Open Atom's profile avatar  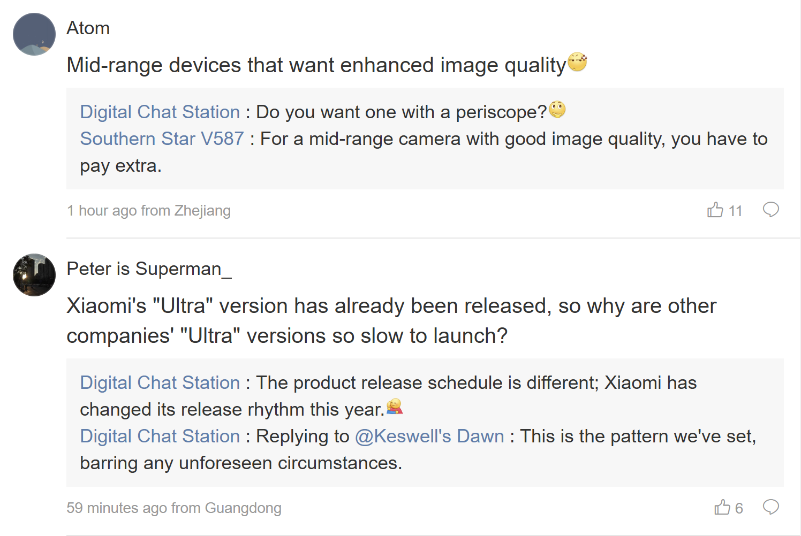(x=34, y=34)
